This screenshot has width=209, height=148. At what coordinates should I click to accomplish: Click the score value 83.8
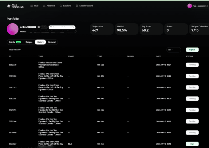click(x=70, y=144)
